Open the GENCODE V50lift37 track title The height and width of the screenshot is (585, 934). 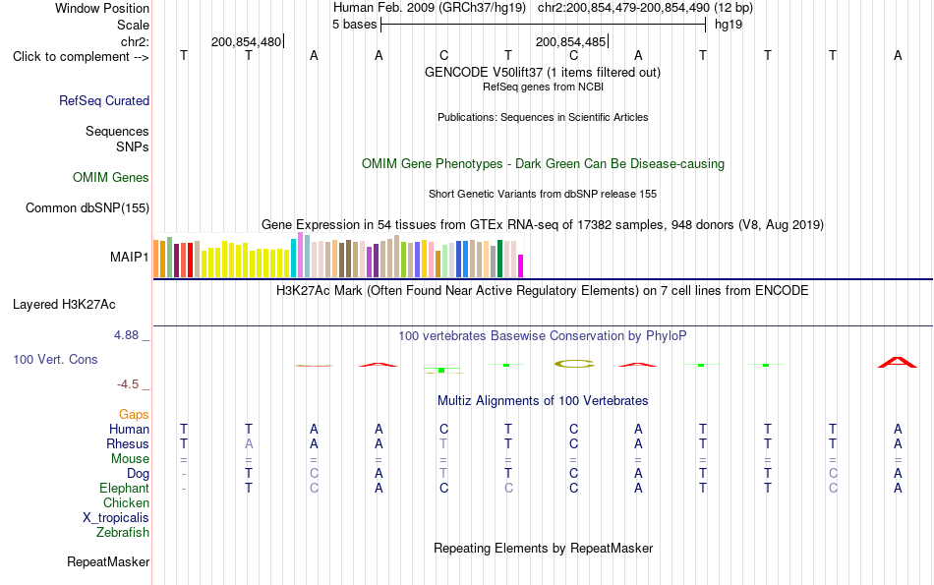pos(542,72)
